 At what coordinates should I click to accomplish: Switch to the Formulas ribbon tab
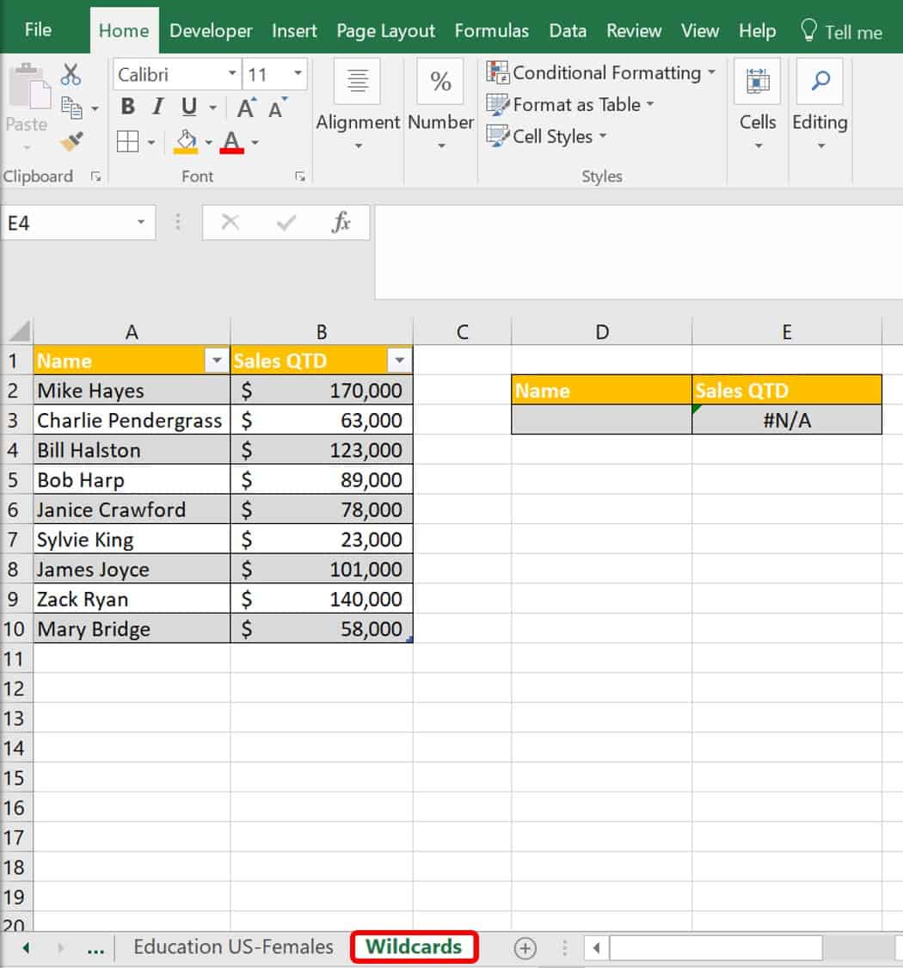pyautogui.click(x=491, y=31)
